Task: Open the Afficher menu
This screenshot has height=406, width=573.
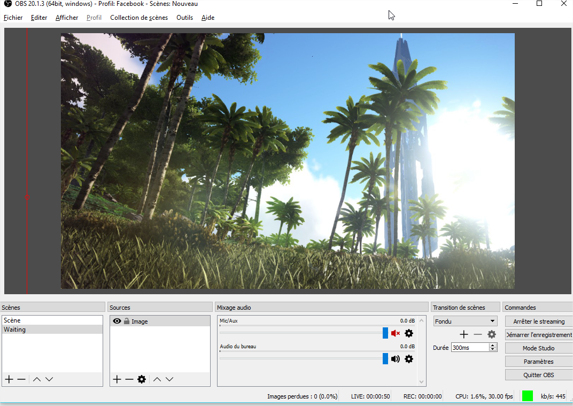Action: pos(67,18)
